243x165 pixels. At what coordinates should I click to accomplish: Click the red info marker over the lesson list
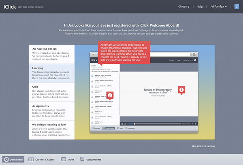coord(110,95)
